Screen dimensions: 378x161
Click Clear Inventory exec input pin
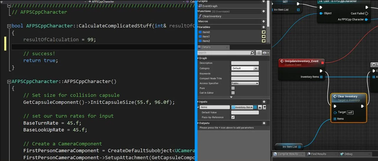[335, 106]
